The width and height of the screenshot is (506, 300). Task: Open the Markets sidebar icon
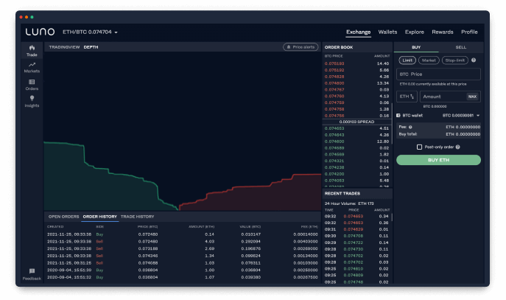point(32,68)
